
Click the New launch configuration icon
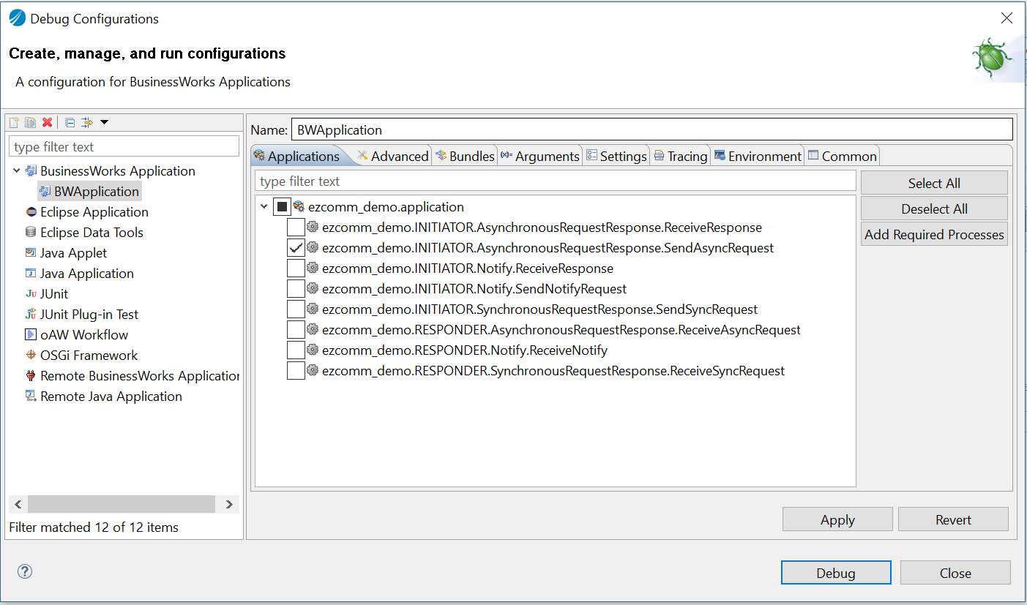[x=14, y=122]
